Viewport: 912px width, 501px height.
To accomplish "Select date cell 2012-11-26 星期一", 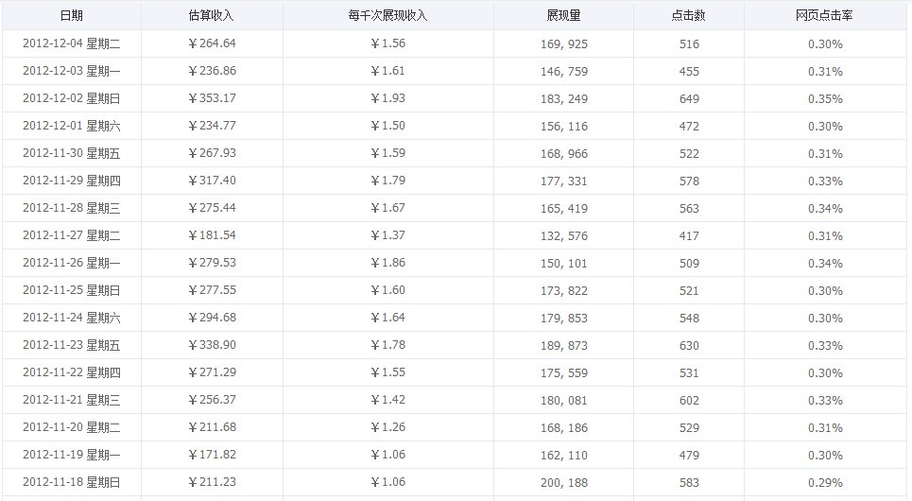I will click(x=72, y=263).
